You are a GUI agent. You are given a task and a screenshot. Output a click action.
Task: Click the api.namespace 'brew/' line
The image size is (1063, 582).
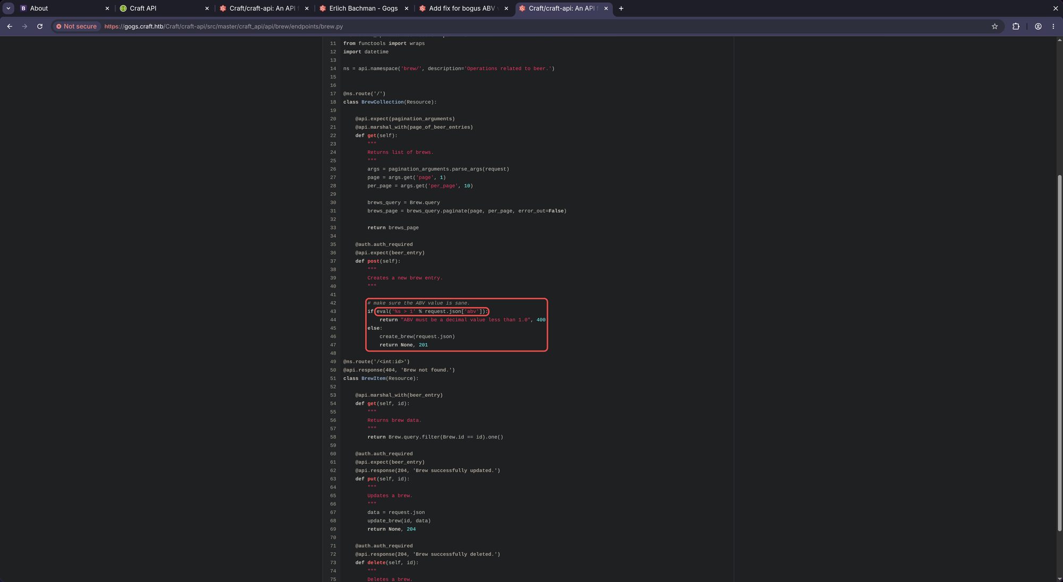point(449,69)
